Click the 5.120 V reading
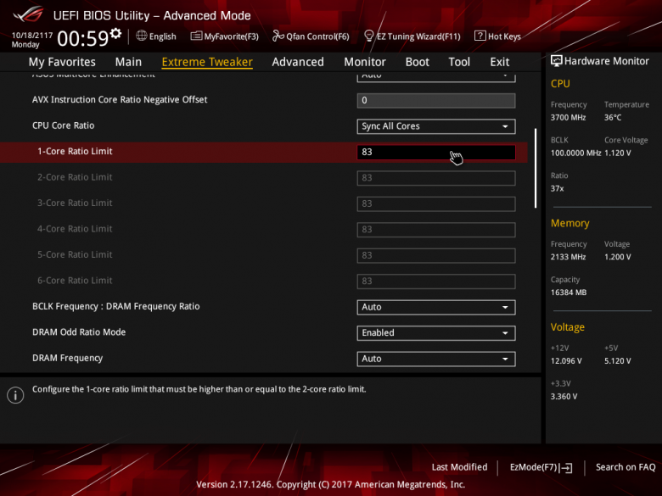662x496 pixels. (x=617, y=360)
